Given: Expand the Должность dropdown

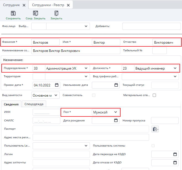Looking at the screenshot, I should 175,68.
